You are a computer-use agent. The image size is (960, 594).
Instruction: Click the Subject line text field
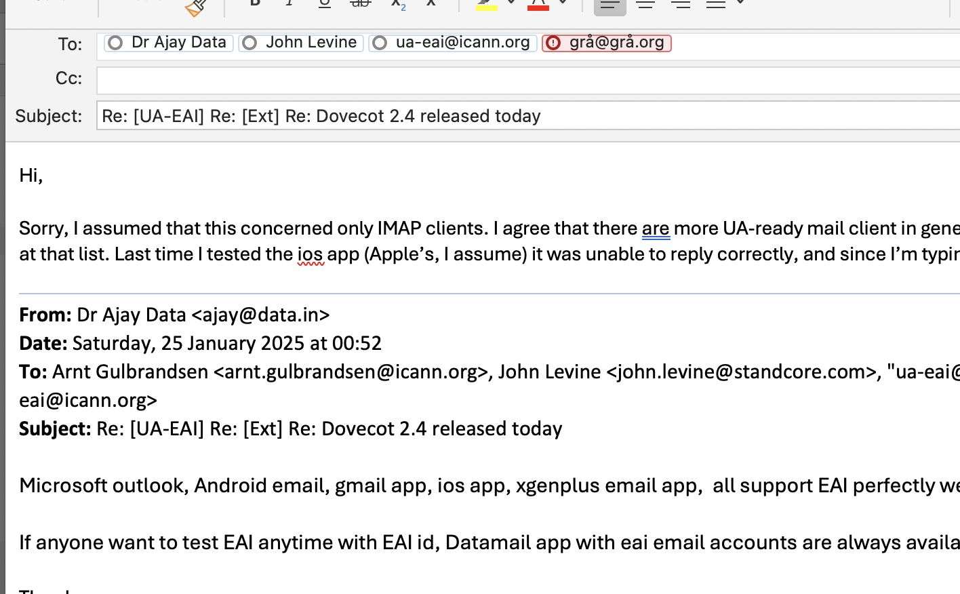point(528,115)
